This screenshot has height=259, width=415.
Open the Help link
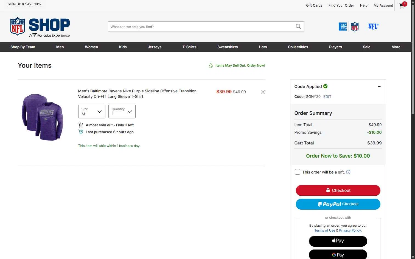click(x=364, y=5)
